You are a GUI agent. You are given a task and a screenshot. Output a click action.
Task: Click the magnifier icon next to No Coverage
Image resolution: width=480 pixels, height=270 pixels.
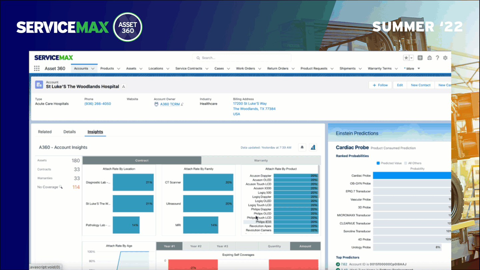(61, 187)
